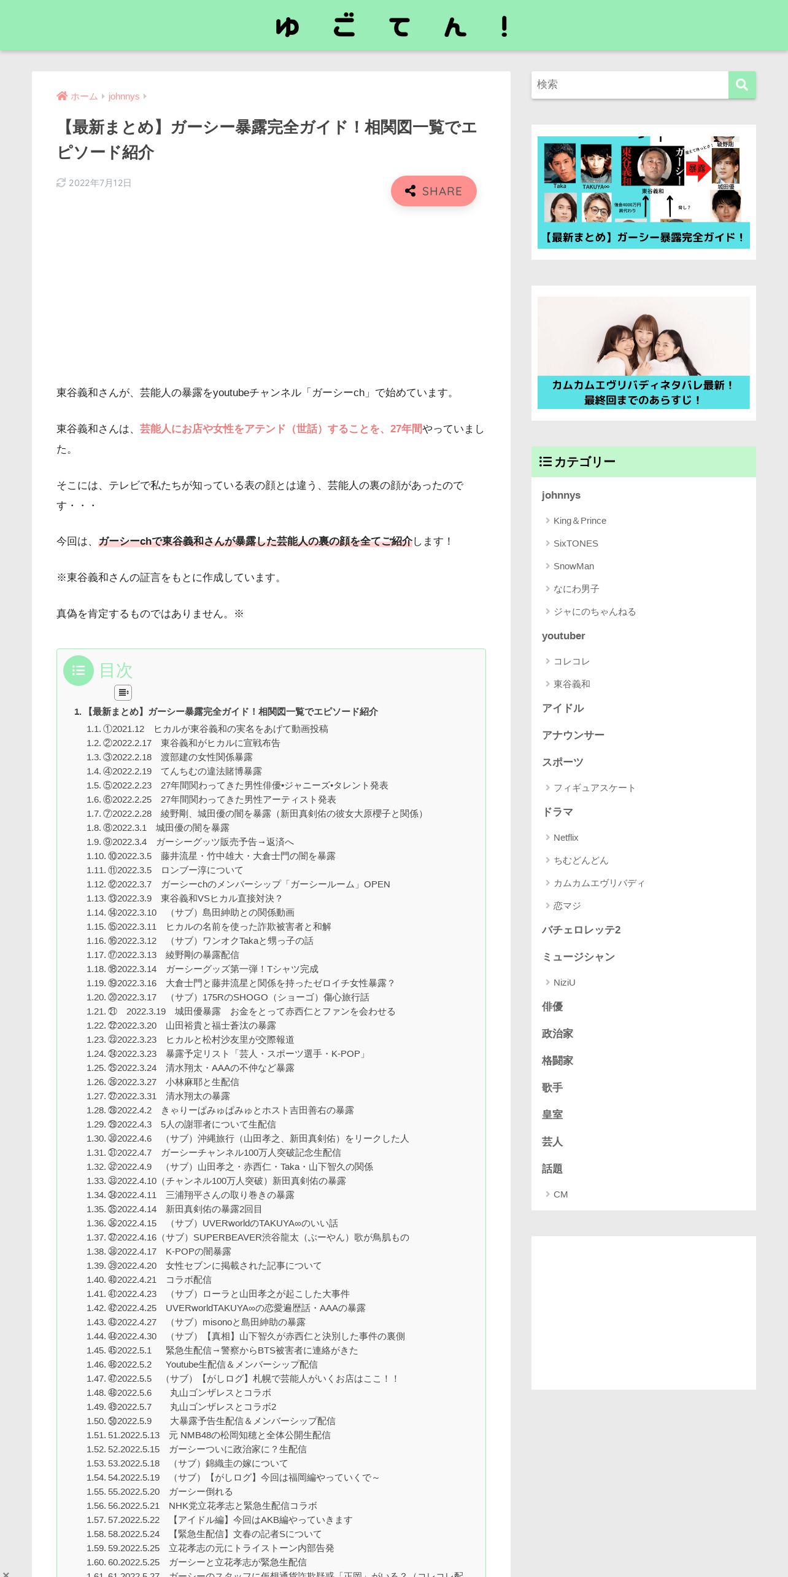788x1577 pixels.
Task: Open アイドル category
Action: point(563,708)
